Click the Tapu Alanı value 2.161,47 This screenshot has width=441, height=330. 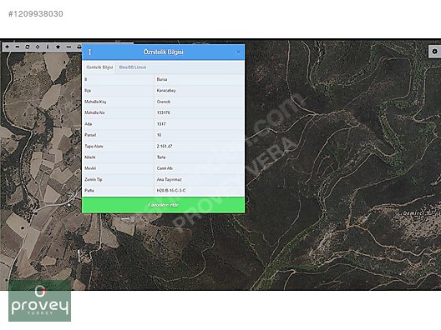[x=165, y=146]
